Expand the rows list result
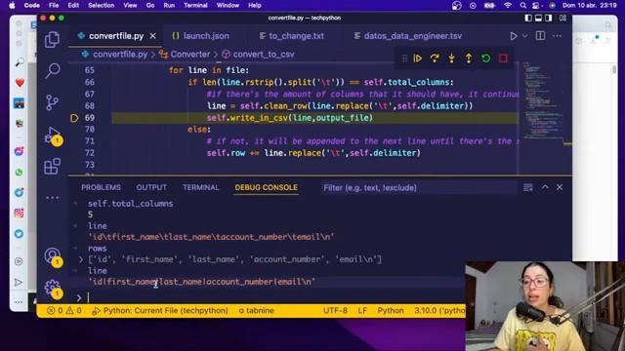Viewport: 625px width, 351px height. 81,259
